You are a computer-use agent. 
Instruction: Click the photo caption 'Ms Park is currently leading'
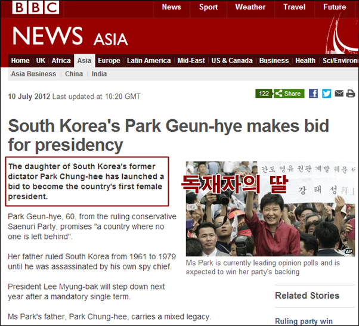click(x=263, y=267)
